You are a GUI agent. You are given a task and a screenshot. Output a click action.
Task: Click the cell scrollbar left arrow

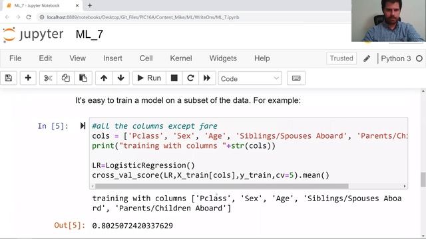(93, 186)
